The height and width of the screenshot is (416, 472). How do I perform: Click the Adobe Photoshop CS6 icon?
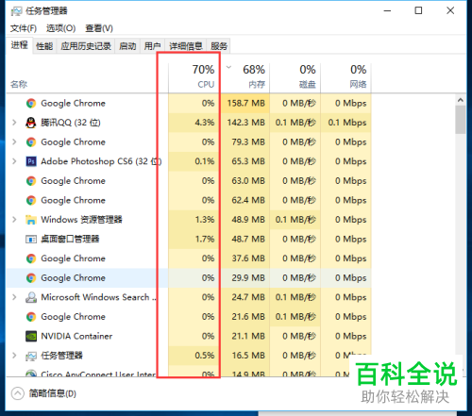tap(31, 161)
